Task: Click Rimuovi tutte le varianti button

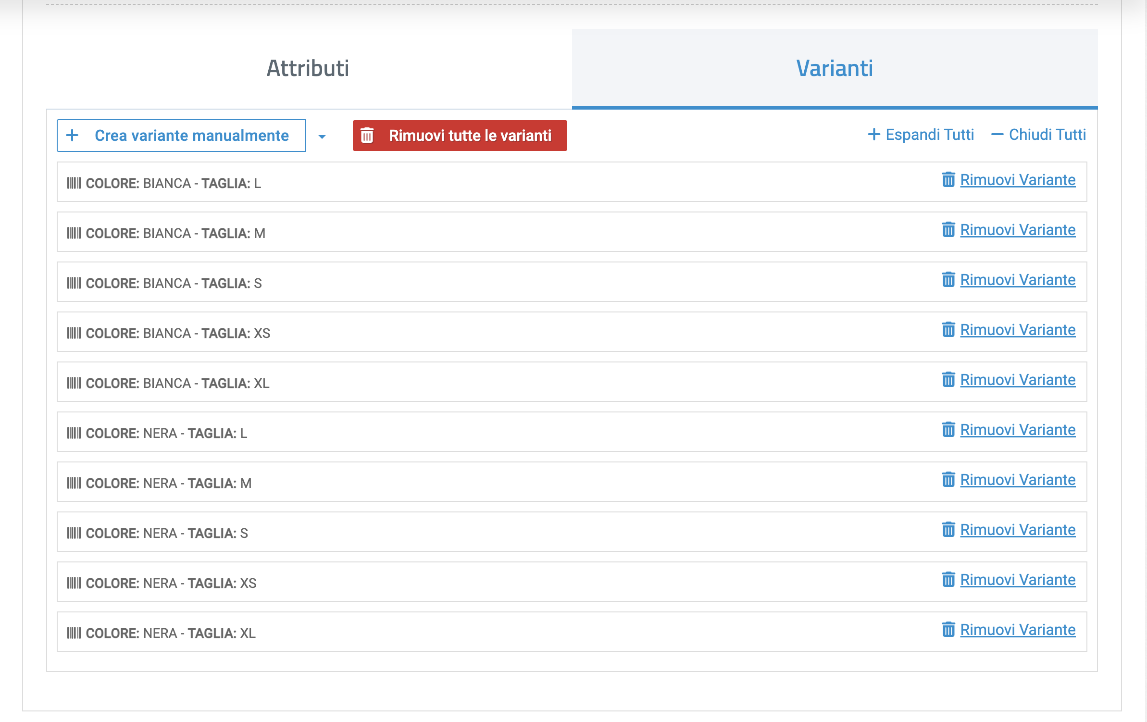Action: click(x=460, y=136)
